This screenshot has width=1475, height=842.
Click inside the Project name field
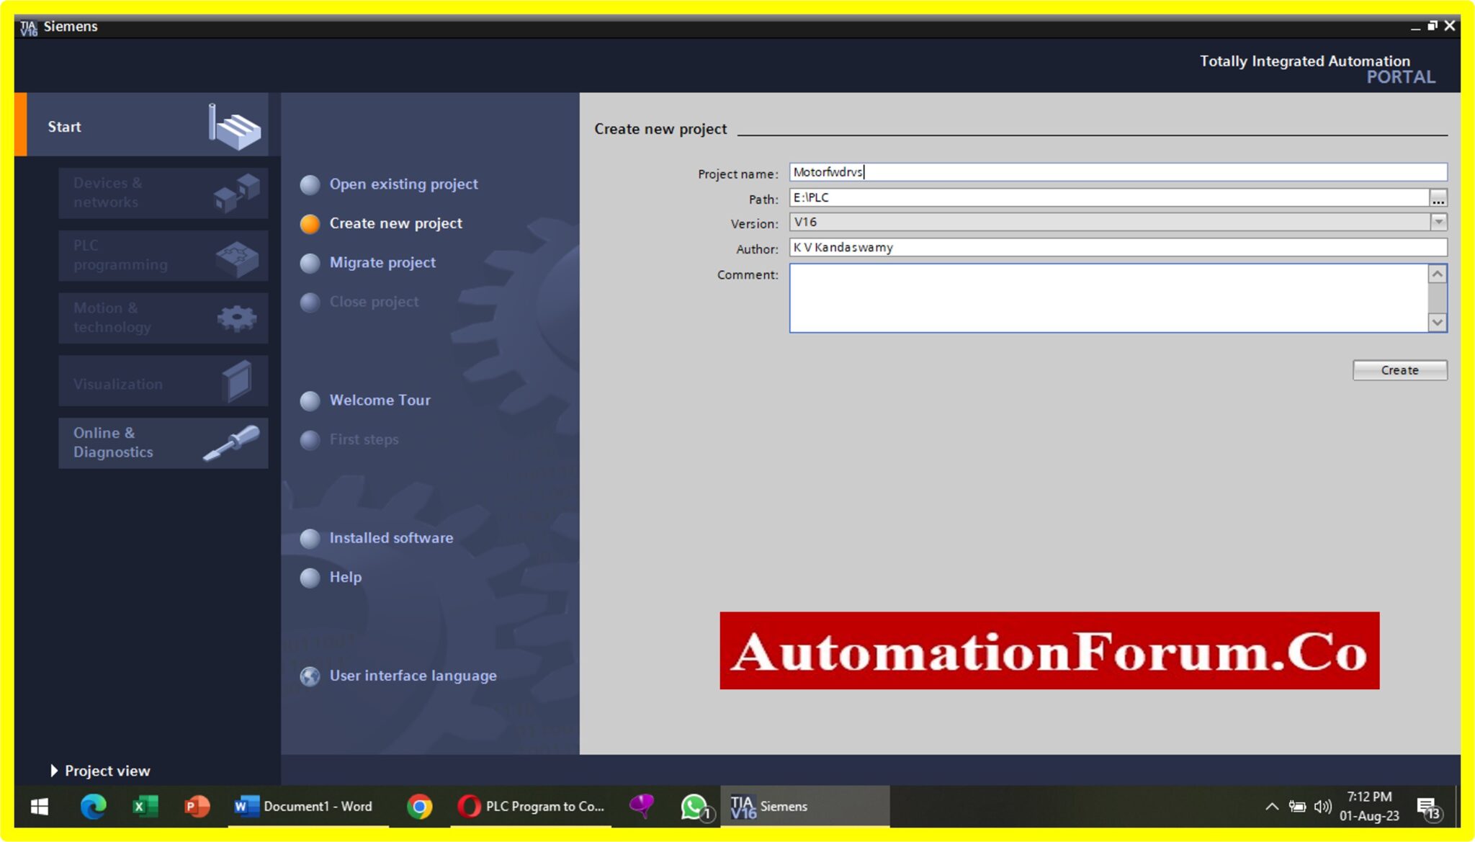[x=1008, y=172]
